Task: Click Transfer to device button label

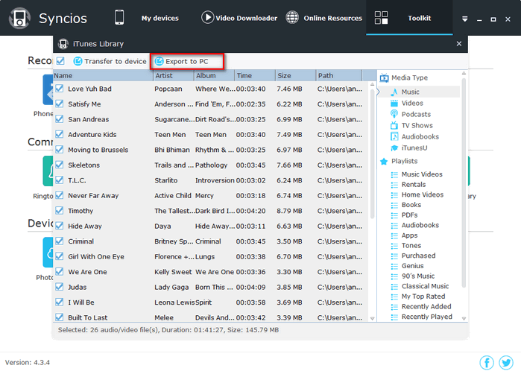Action: 116,61
